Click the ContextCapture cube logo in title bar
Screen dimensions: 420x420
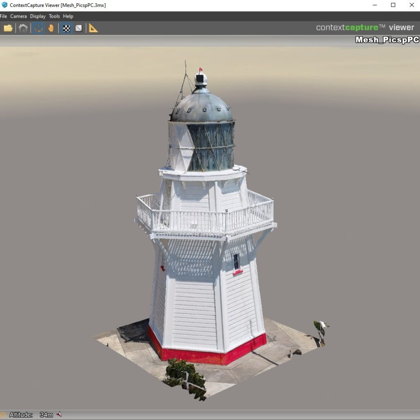point(4,5)
